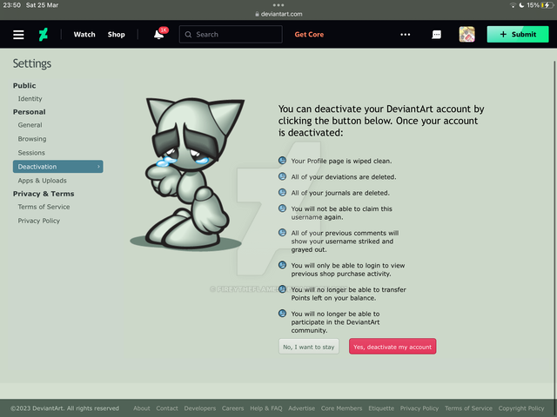This screenshot has height=417, width=557.
Task: Click bullet icon beside 'Profile page is wiped clean'
Action: [x=282, y=160]
